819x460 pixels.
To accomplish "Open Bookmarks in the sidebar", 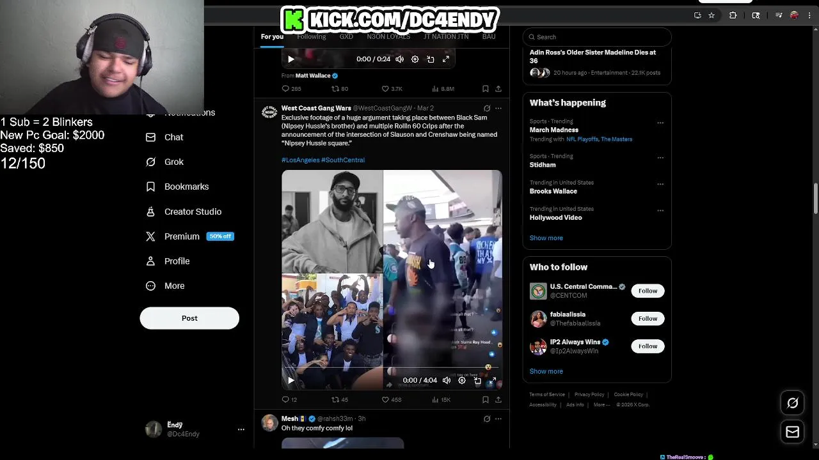I will (x=177, y=187).
